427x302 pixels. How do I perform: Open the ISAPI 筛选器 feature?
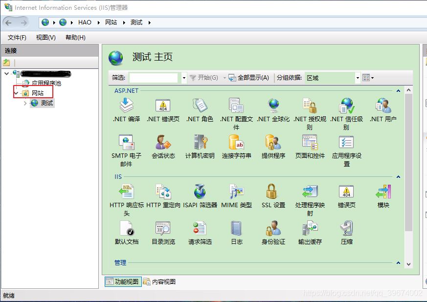[x=200, y=196]
